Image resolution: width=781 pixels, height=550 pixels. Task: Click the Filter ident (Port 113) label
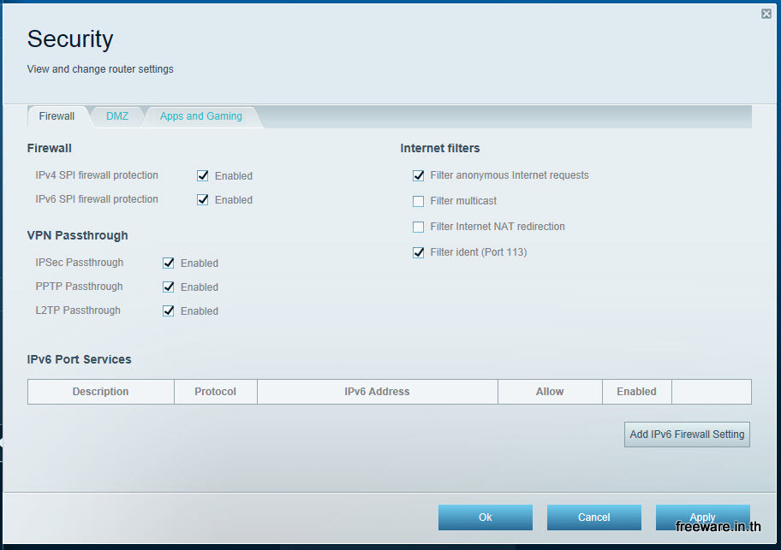coord(479,252)
